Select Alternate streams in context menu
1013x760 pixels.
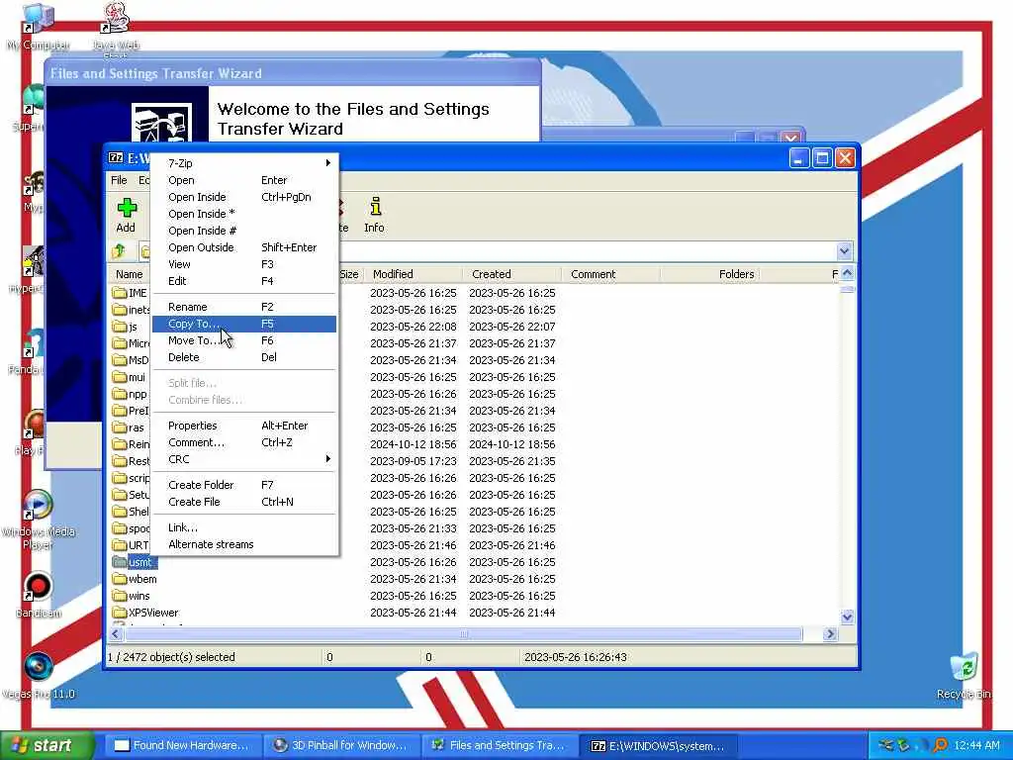(244, 544)
